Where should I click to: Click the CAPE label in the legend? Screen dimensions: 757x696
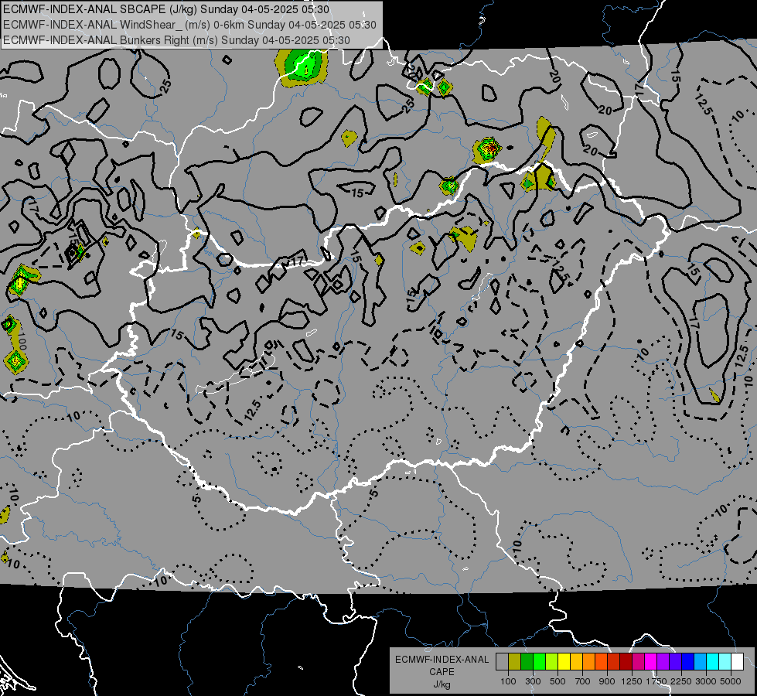click(x=442, y=672)
